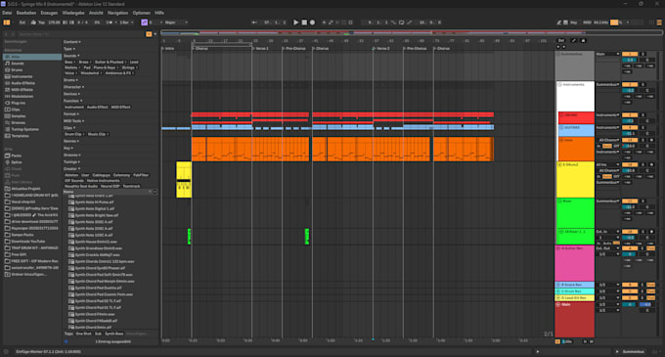This screenshot has width=665, height=357.
Task: Adjust the Summenbus track volume field
Action: (x=630, y=61)
